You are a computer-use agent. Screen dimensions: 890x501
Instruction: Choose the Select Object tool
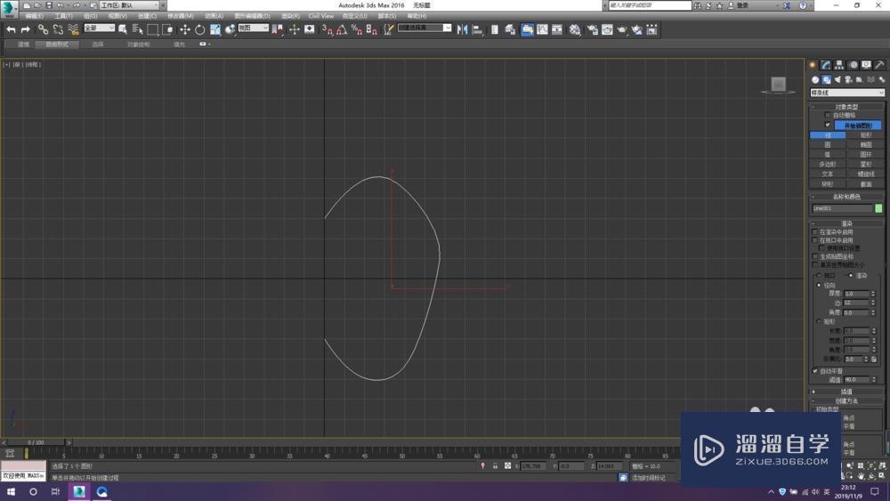coord(123,29)
